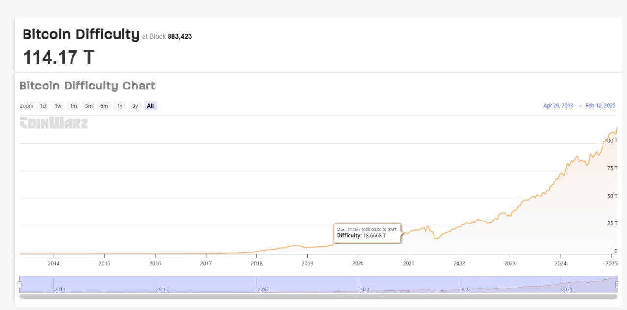Click the 2020 mark in the navigator
This screenshot has height=310, width=627.
click(363, 289)
